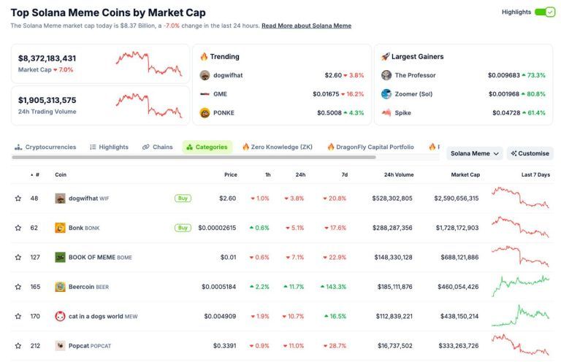
Task: Click the BOOK OF MEME coin icon
Action: 60,257
